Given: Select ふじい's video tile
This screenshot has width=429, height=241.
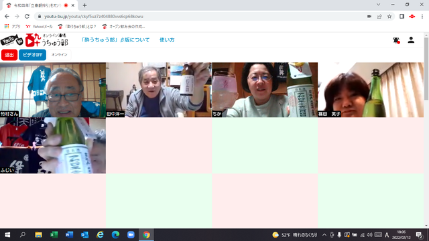Looking at the screenshot, I should point(53,145).
